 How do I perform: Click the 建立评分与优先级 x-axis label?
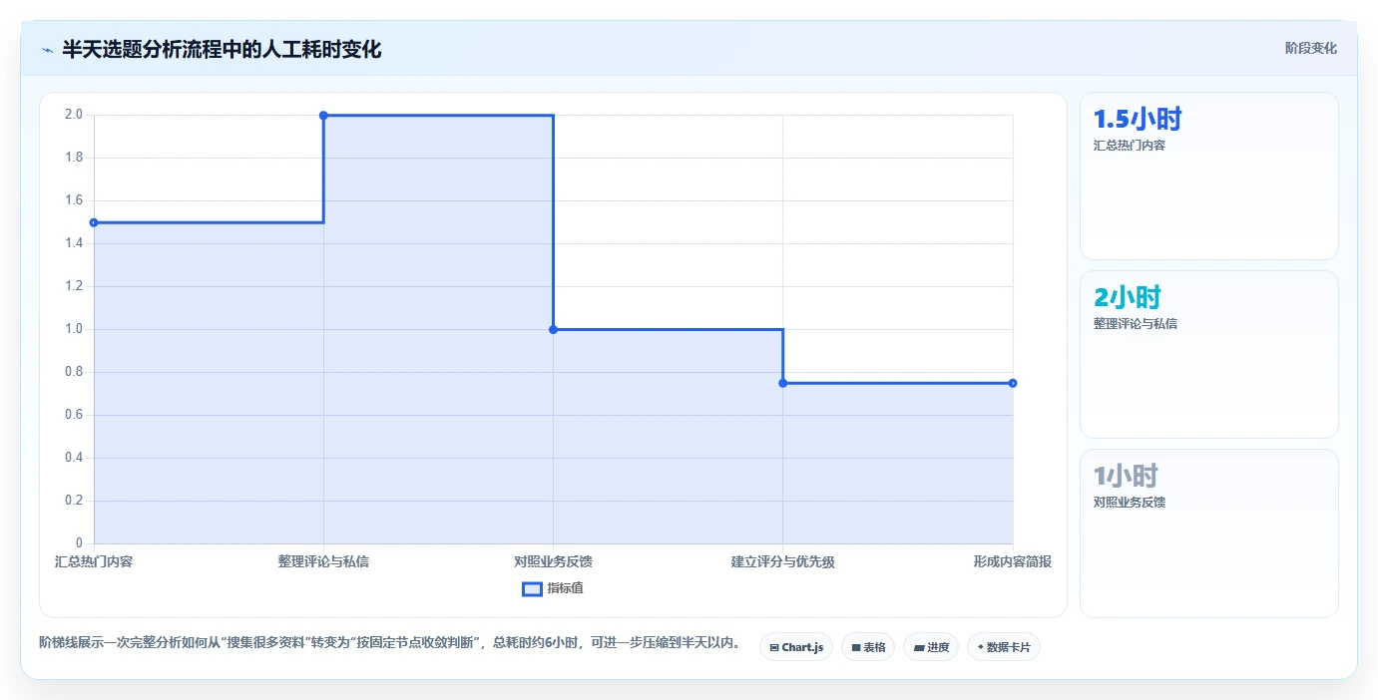tap(782, 561)
